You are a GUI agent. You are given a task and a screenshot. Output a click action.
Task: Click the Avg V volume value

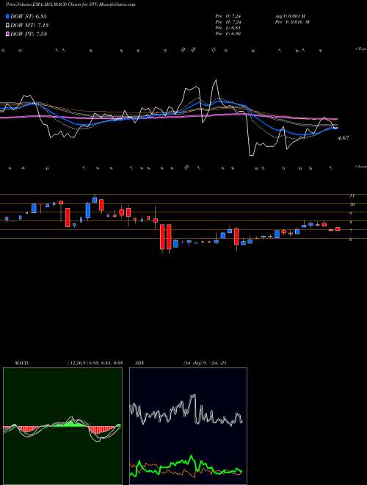(x=290, y=16)
